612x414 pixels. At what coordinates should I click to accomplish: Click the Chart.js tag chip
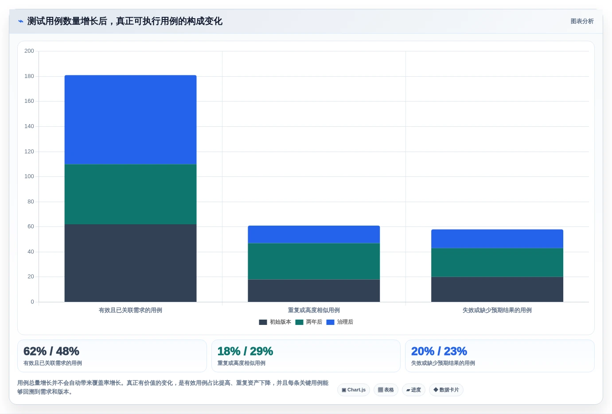354,390
